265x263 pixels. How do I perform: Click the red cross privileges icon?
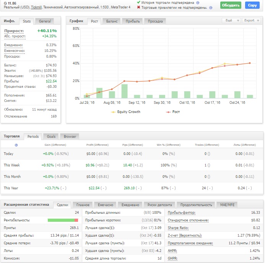click(138, 7)
